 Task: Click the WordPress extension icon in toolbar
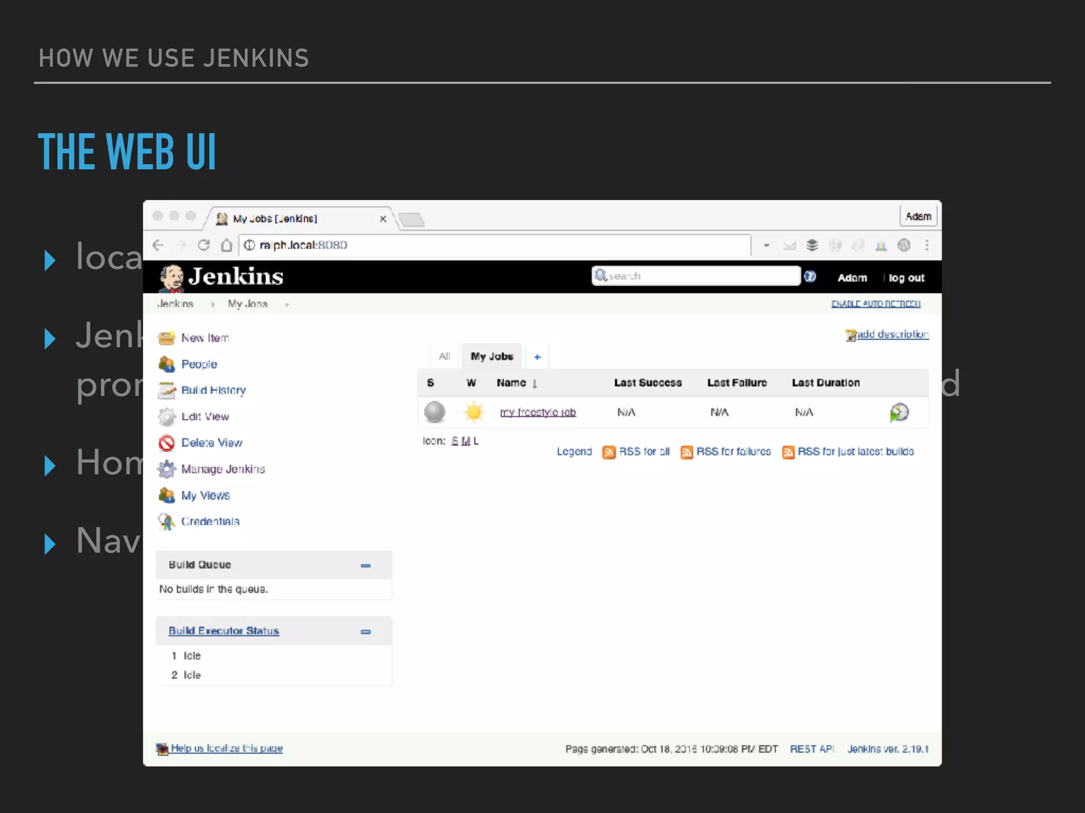point(904,245)
